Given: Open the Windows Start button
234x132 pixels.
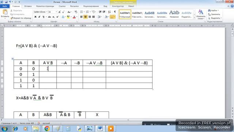Looking at the screenshot, I should click(4, 129).
